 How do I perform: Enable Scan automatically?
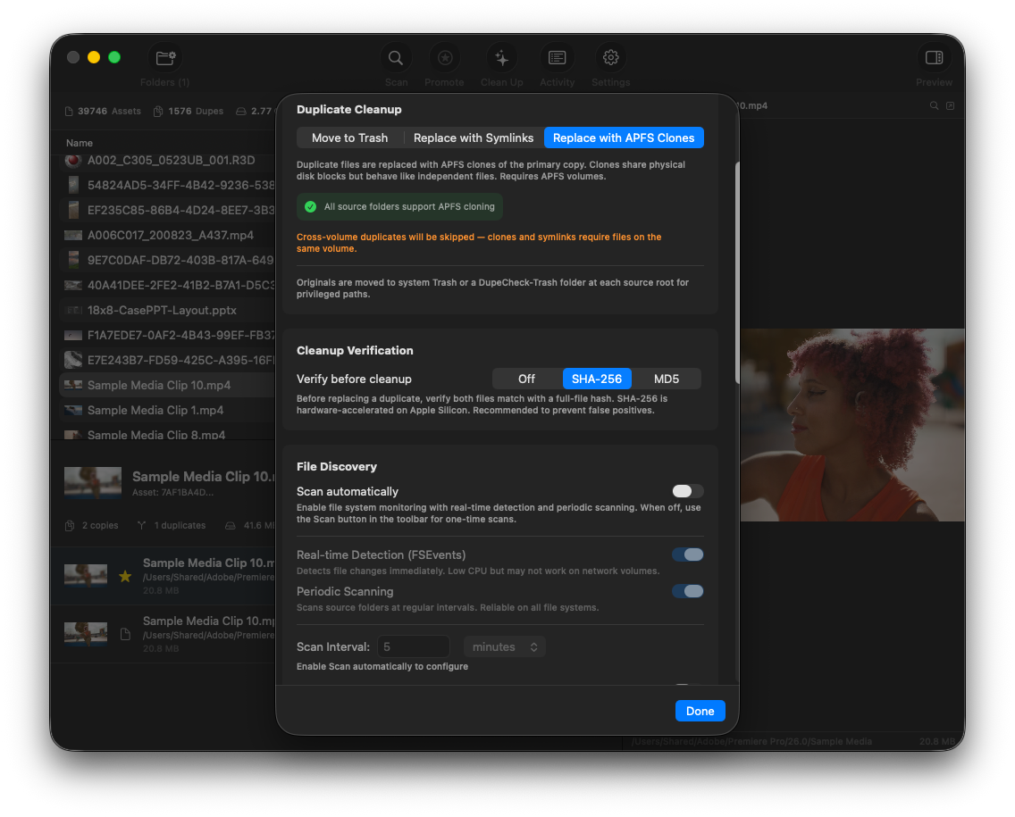pyautogui.click(x=687, y=490)
